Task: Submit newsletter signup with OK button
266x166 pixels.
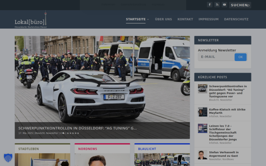Action: [x=241, y=57]
